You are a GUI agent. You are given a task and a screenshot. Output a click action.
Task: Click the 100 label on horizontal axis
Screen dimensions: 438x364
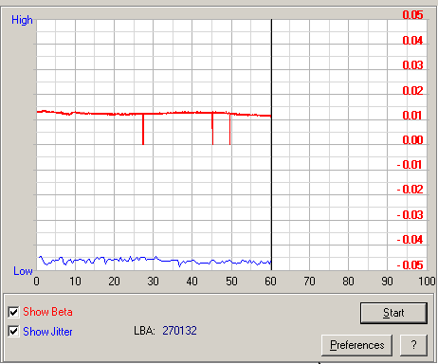coord(427,282)
